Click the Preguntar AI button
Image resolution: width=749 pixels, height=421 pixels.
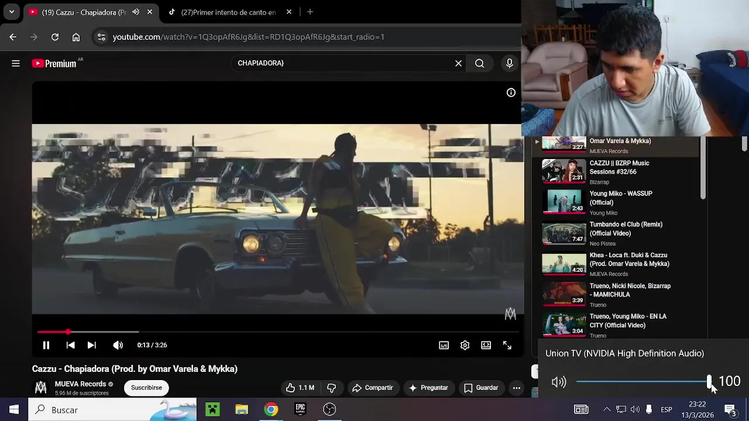click(428, 388)
